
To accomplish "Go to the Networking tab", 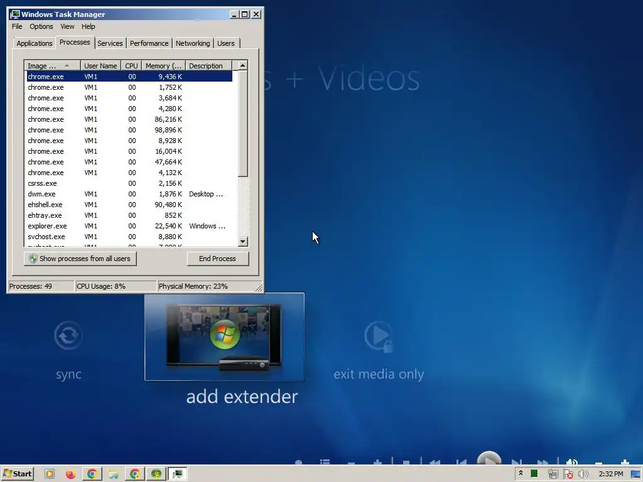I will pos(193,43).
